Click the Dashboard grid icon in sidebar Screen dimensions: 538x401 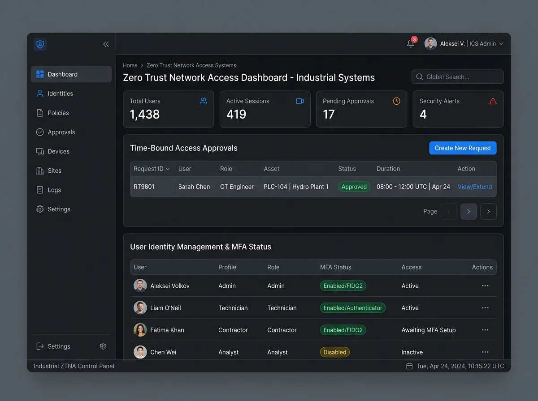40,74
